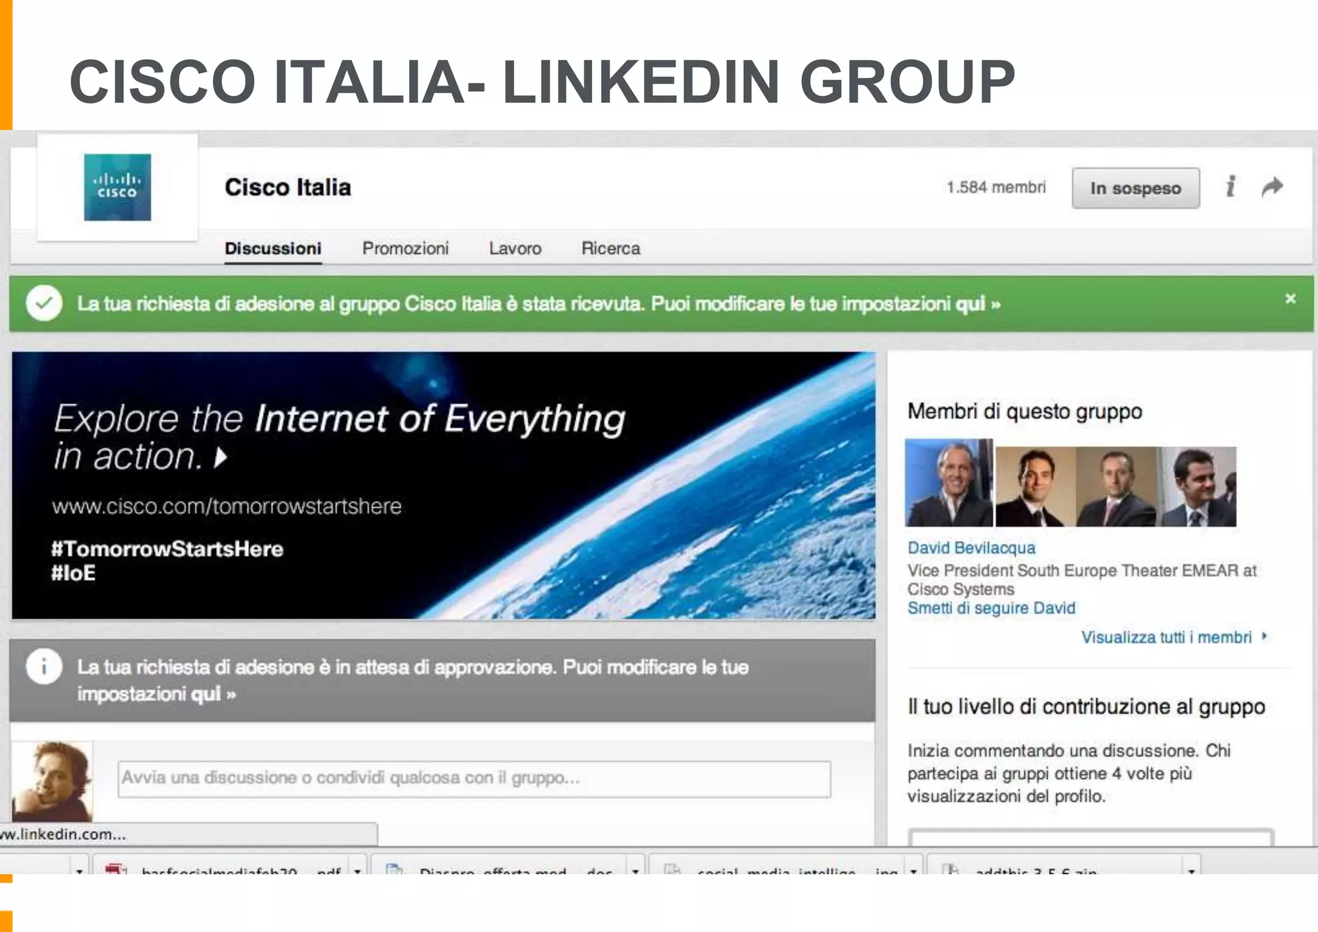Screen dimensions: 1318x932
Task: Click the In sospeso button
Action: click(x=1136, y=188)
